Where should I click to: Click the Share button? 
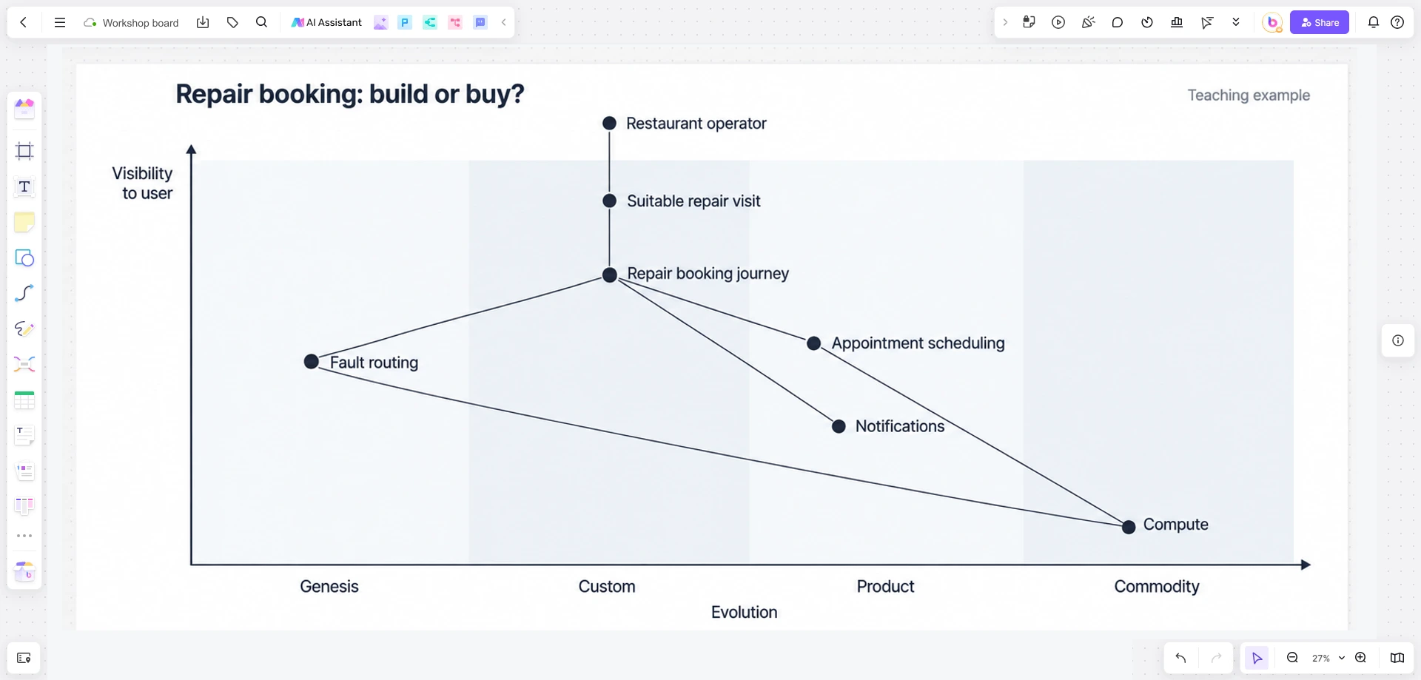[x=1320, y=22]
